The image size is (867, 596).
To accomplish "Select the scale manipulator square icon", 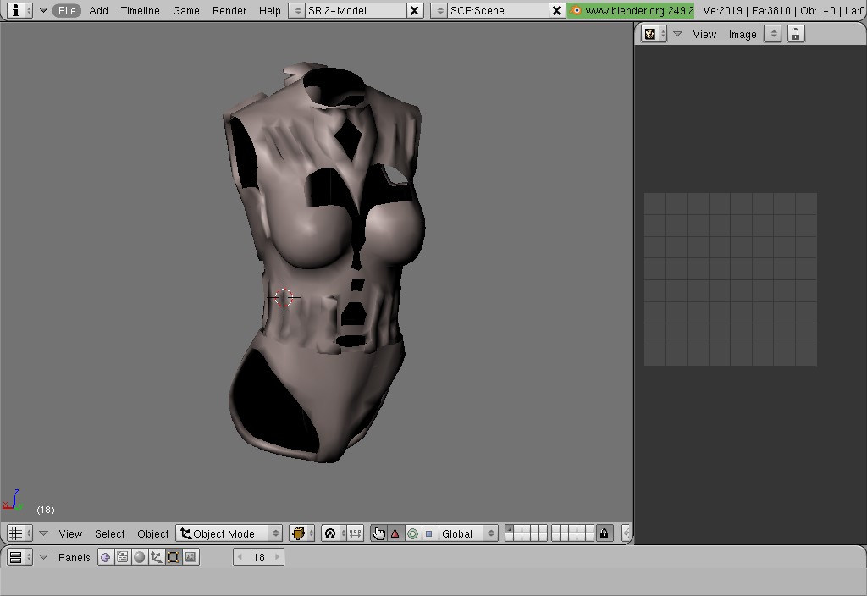I will click(429, 533).
